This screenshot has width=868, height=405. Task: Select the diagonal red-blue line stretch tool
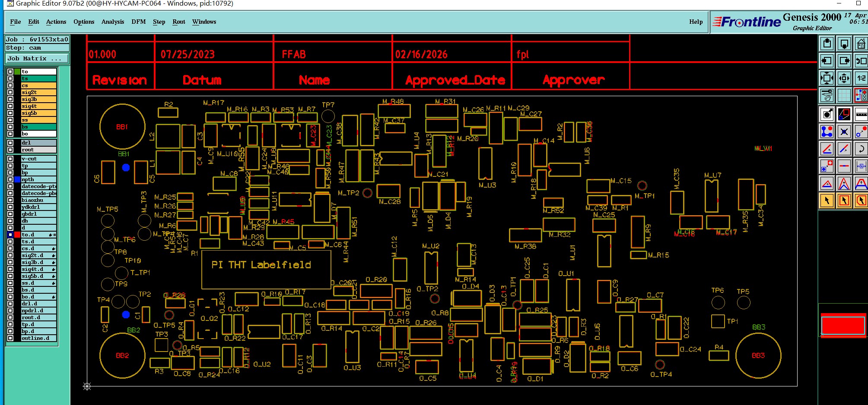(x=844, y=149)
